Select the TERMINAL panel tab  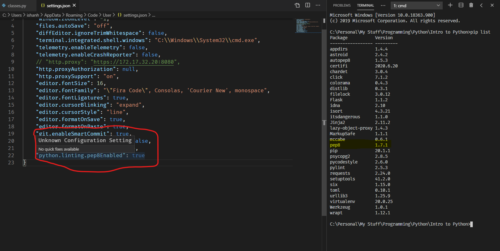[x=366, y=5]
